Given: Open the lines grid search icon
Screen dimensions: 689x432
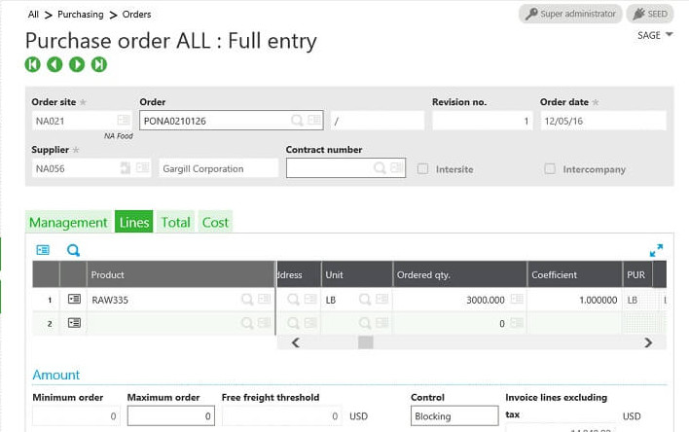Looking at the screenshot, I should 73,250.
